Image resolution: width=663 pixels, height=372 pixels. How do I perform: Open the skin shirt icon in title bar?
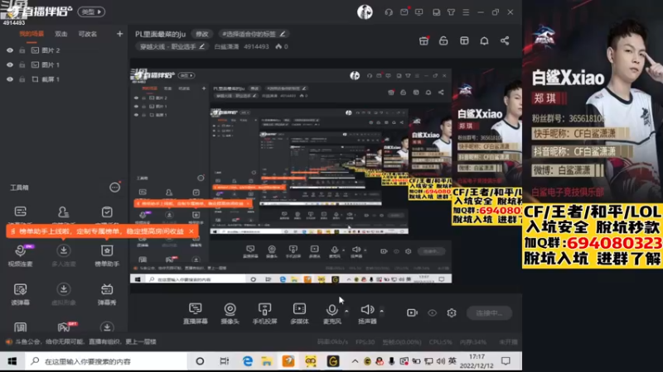pyautogui.click(x=451, y=12)
